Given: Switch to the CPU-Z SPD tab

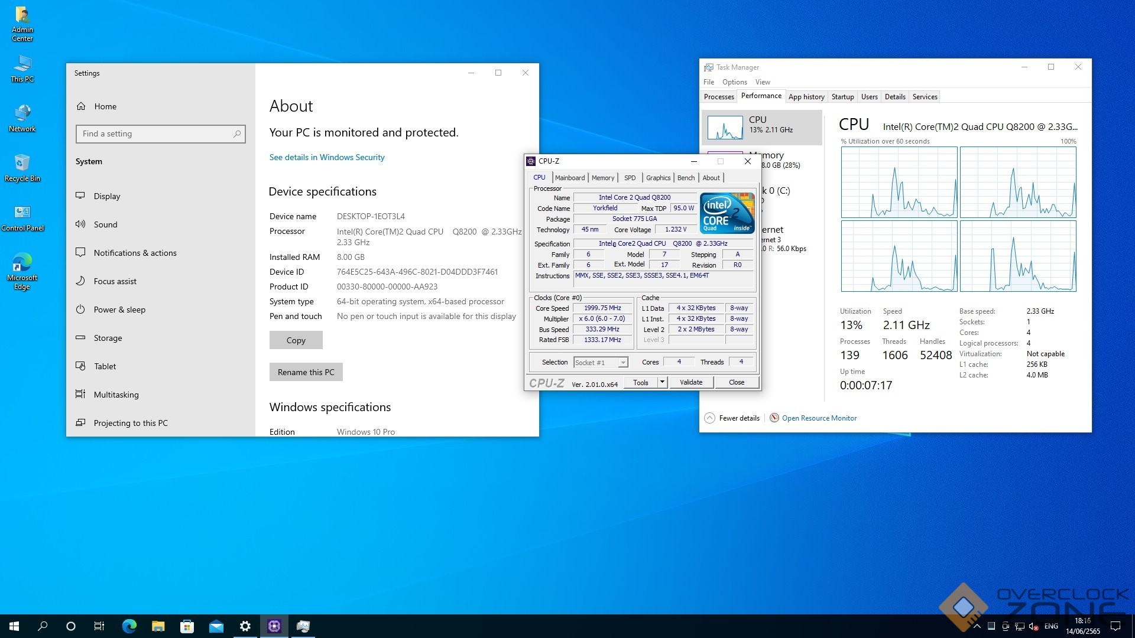Looking at the screenshot, I should point(630,178).
